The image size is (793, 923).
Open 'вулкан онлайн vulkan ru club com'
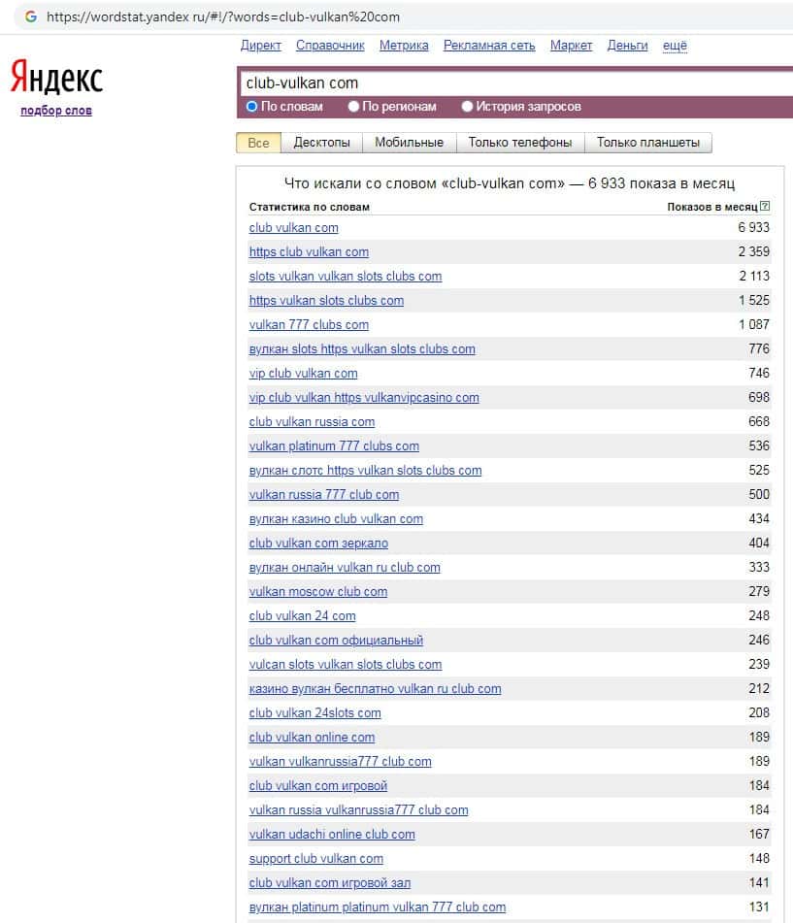click(345, 568)
